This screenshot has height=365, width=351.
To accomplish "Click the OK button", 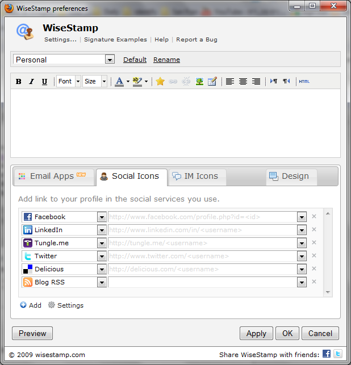I will [287, 333].
